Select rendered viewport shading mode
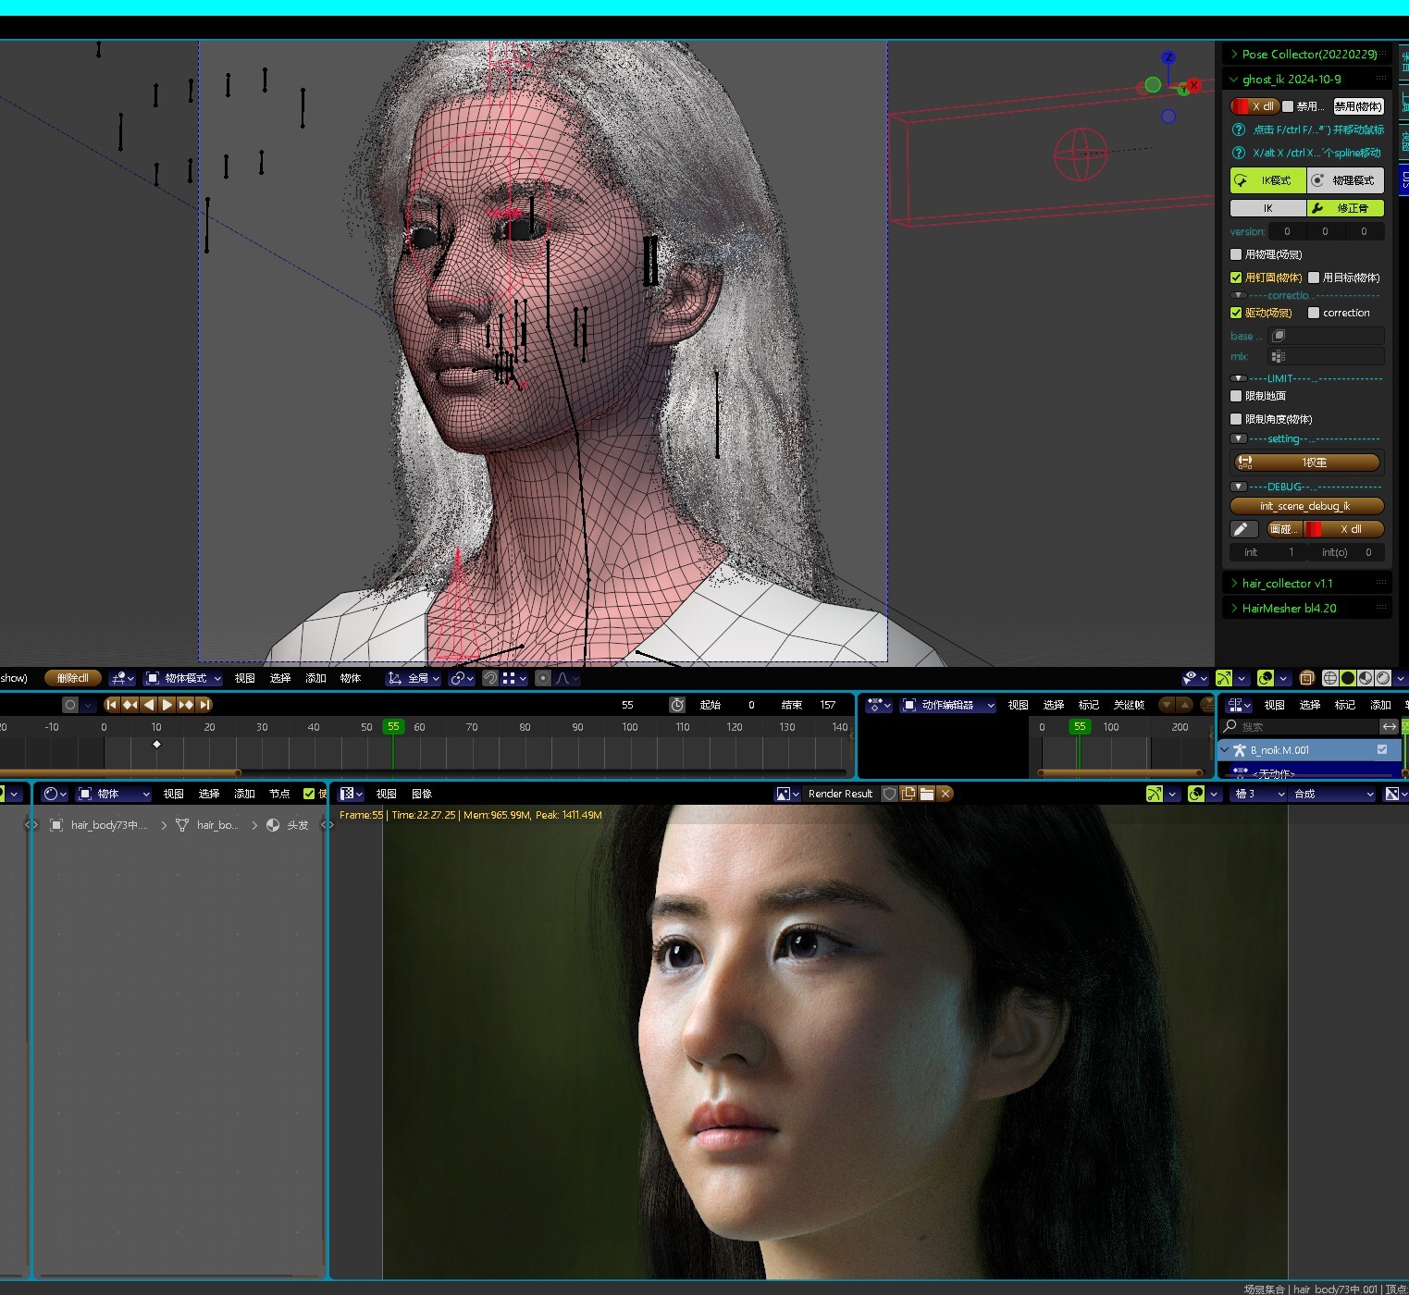1409x1295 pixels. click(1383, 678)
